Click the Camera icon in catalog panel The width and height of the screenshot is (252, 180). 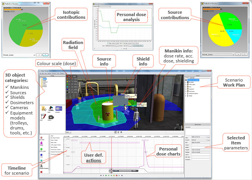[x=50, y=118]
